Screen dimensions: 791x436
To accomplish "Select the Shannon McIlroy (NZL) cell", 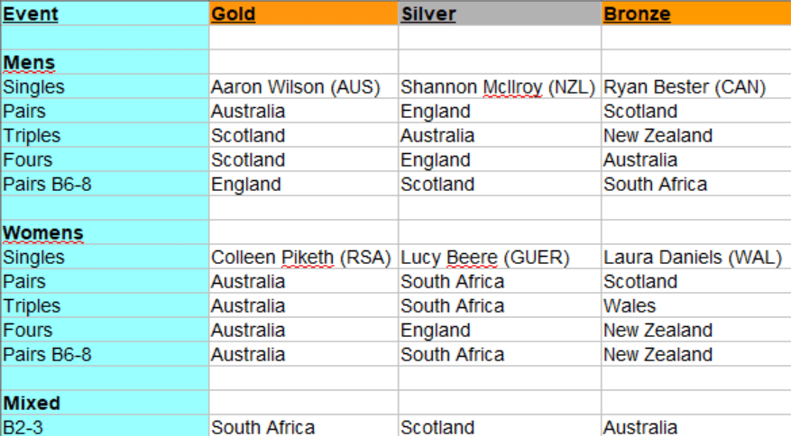I will point(498,87).
